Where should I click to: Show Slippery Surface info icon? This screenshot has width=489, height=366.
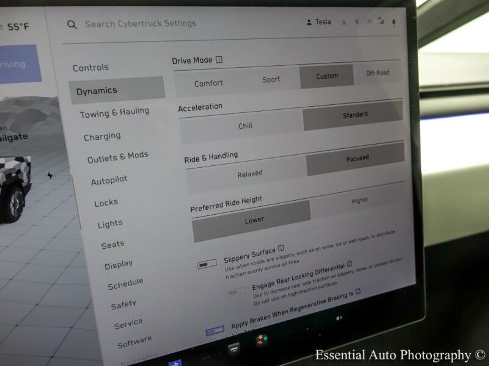pos(281,249)
